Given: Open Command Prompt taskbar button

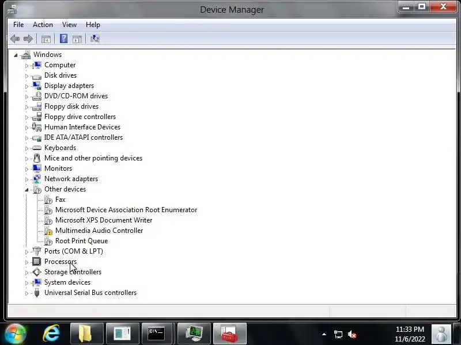Looking at the screenshot, I should pyautogui.click(x=156, y=334).
